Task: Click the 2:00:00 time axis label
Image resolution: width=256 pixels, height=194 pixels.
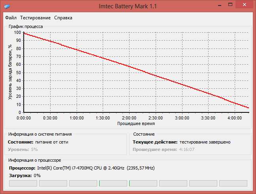Action: tap(129, 118)
